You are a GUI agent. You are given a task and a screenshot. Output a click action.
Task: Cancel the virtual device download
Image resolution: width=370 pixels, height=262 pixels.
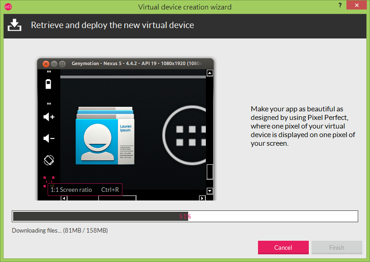(283, 248)
